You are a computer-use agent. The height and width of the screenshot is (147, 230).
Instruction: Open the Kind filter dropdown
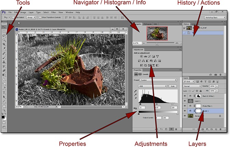click(189, 81)
